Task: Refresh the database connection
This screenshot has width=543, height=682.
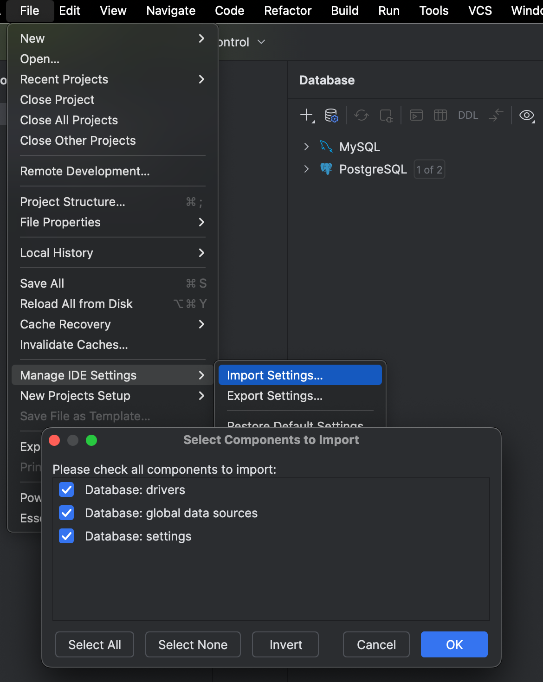Action: (x=362, y=116)
